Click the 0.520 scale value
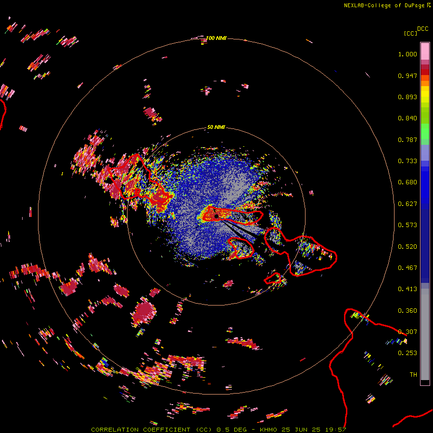This screenshot has width=433, height=433. [x=408, y=247]
